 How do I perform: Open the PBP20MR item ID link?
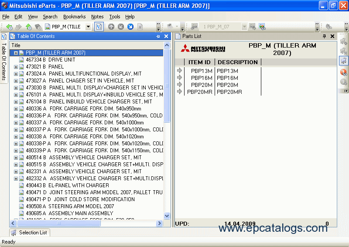point(200,92)
